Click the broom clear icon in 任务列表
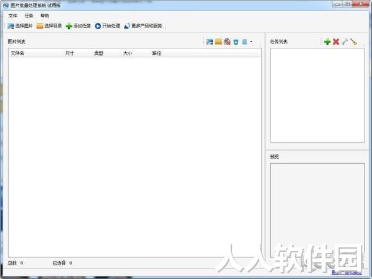This screenshot has width=372, height=279. click(x=353, y=42)
